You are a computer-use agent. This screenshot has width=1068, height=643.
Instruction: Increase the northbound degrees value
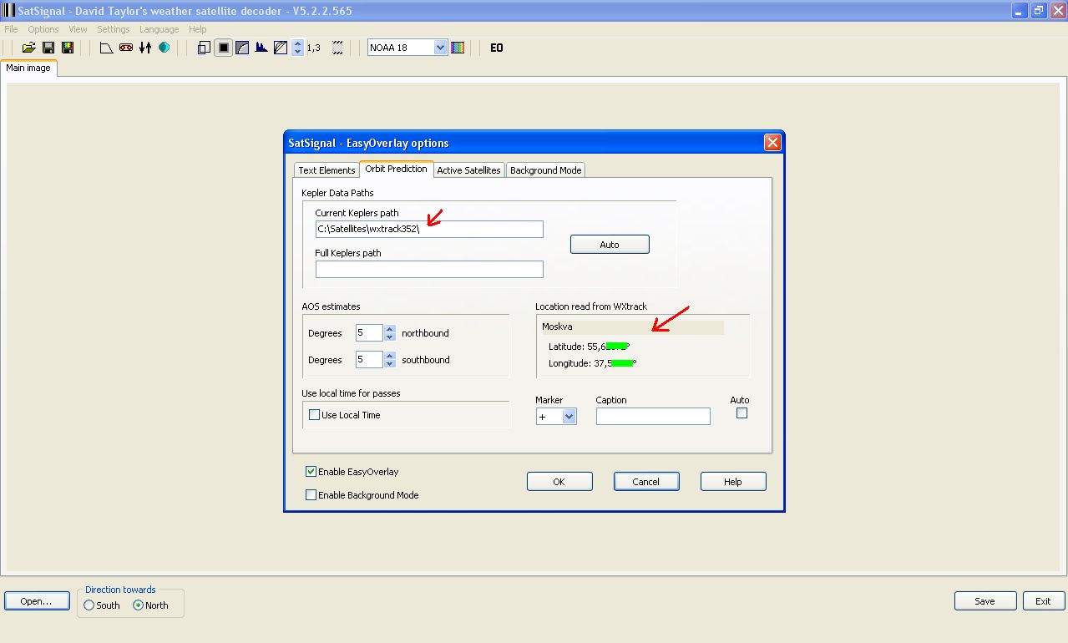389,329
